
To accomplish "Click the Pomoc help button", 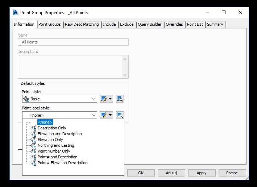I will pos(232,173).
